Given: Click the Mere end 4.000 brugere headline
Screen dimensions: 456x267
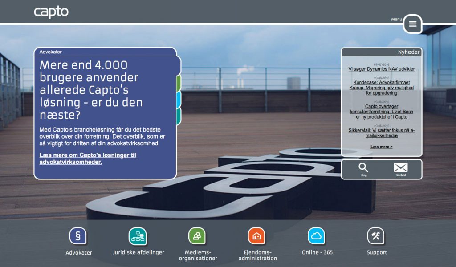Looking at the screenshot, I should (91, 90).
